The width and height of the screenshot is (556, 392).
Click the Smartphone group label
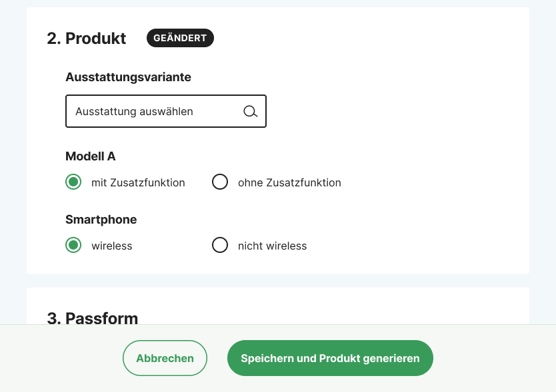[x=101, y=220]
